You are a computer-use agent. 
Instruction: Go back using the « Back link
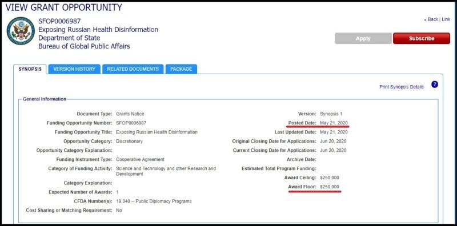431,19
